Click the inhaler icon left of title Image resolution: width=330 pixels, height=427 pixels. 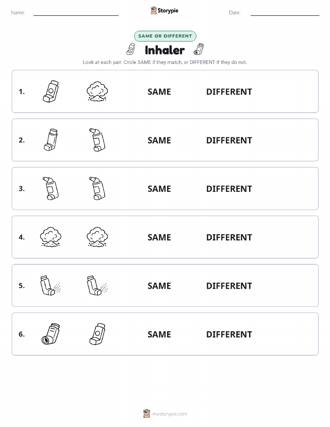tap(131, 49)
